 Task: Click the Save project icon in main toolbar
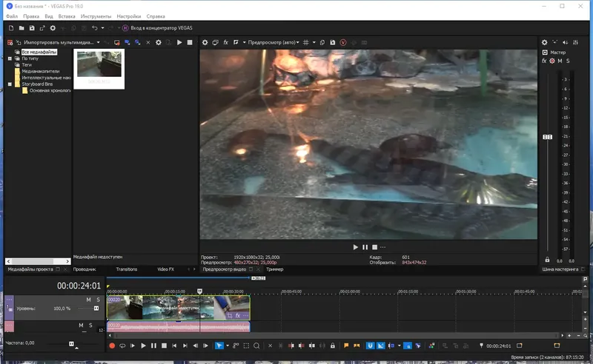point(32,28)
